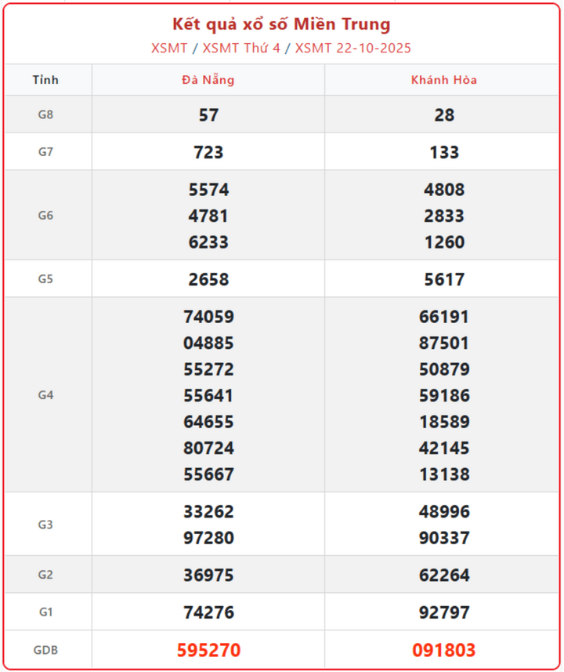Click Đà Nẵng G8 number 57

pos(208,115)
